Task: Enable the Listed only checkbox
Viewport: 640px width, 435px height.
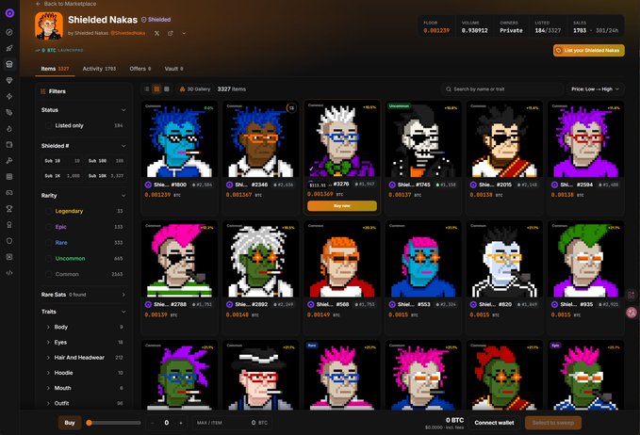Action: tap(49, 125)
